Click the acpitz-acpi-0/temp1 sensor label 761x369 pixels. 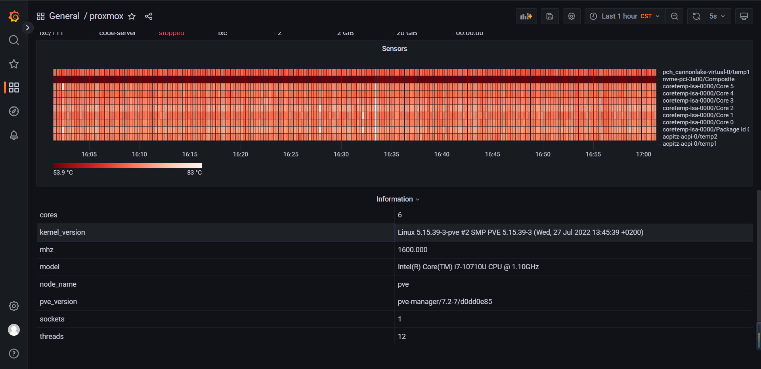click(690, 144)
